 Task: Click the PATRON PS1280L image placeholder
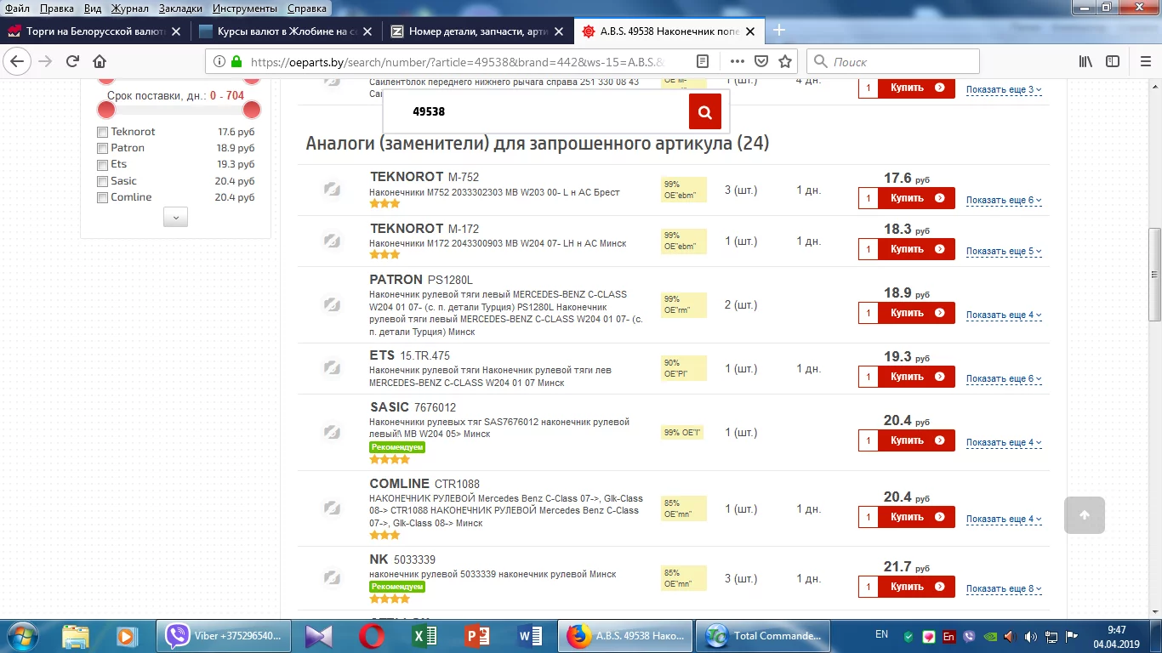[x=332, y=304]
